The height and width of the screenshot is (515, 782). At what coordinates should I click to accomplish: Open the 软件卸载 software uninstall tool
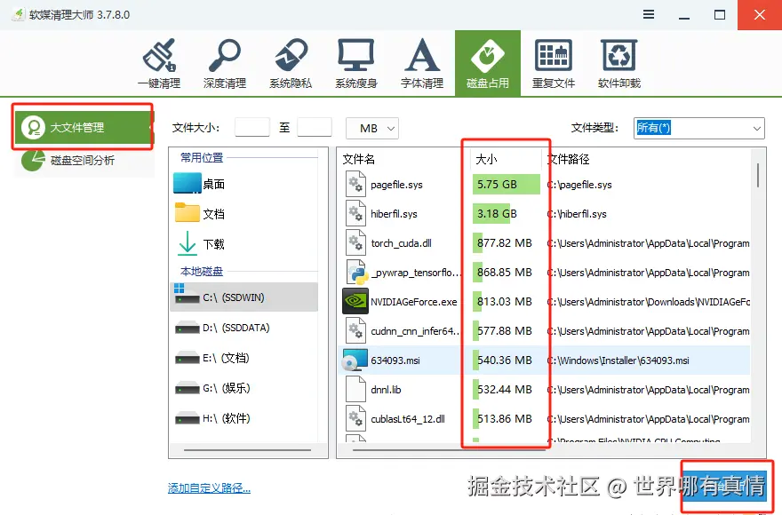click(618, 63)
